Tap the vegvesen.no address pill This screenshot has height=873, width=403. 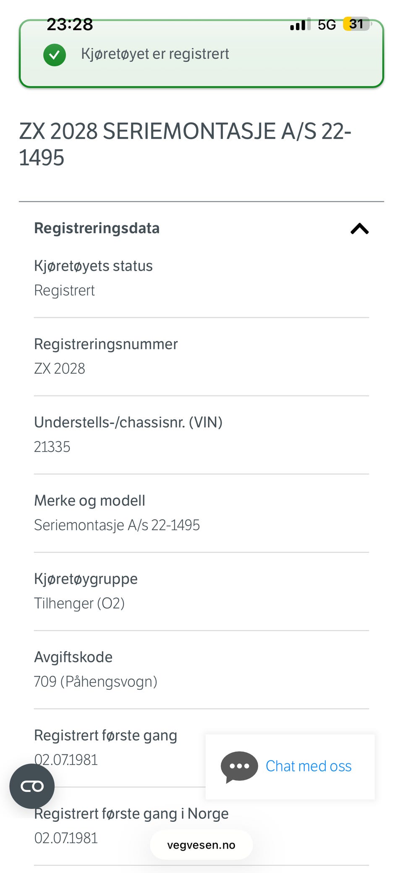[201, 845]
